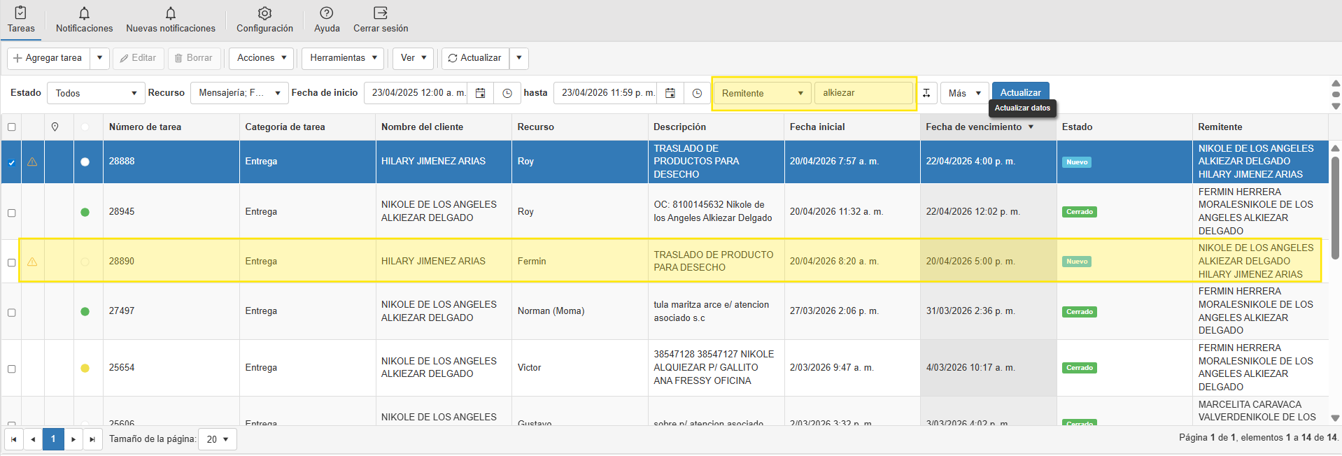Click the Agregar tarea button
The width and height of the screenshot is (1342, 456).
click(48, 58)
